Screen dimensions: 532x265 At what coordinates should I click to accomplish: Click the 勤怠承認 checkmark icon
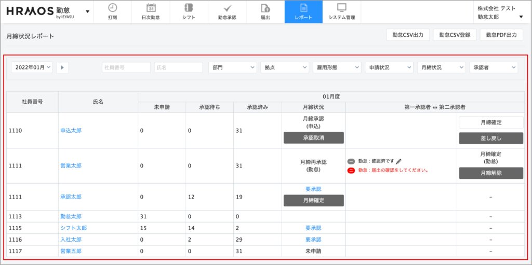pos(227,8)
